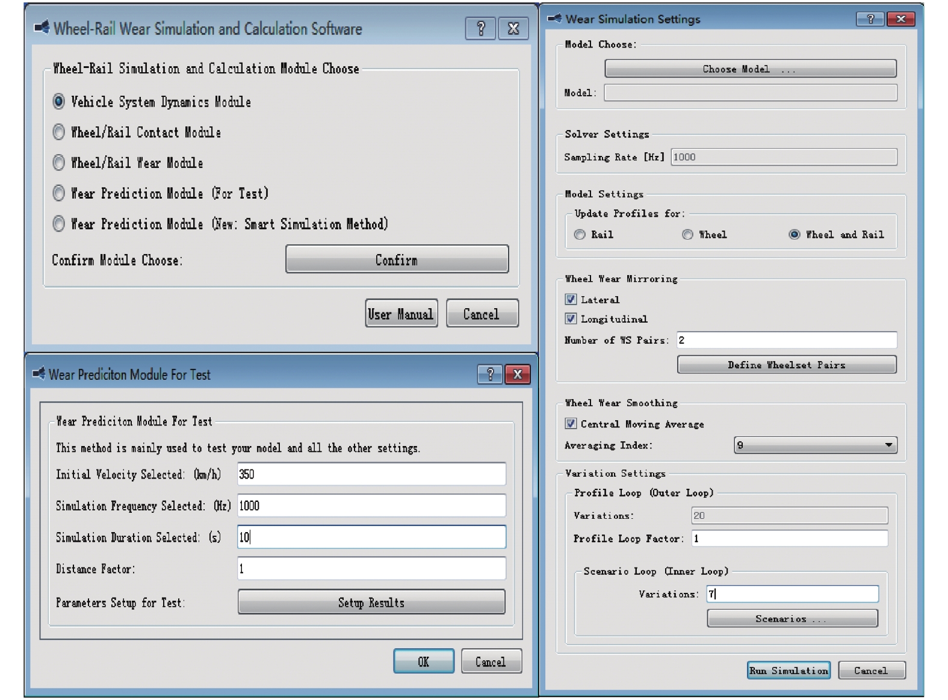Screen dimensions: 948x700
Task: Start with Run Simulation button
Action: point(788,671)
